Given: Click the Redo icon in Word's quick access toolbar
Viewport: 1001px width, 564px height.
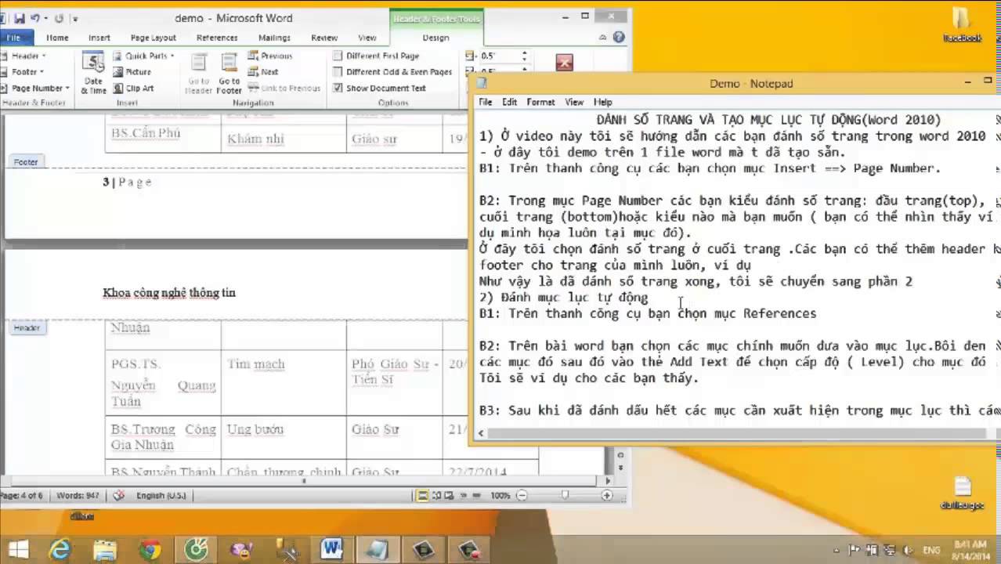Looking at the screenshot, I should [59, 18].
